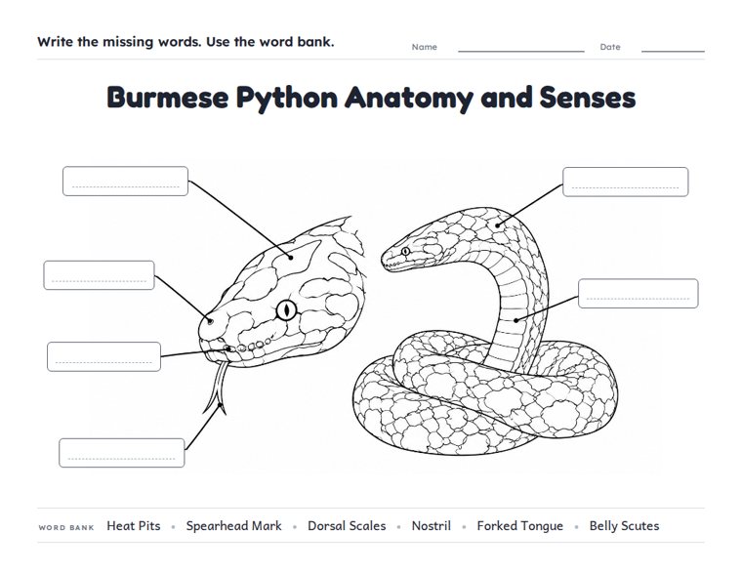Click the answer box pointing to the belly
This screenshot has height=573, width=742.
638,294
